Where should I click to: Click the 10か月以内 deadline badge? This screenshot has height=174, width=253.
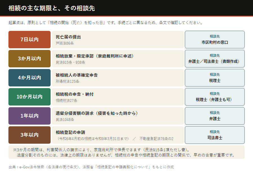tap(30, 97)
